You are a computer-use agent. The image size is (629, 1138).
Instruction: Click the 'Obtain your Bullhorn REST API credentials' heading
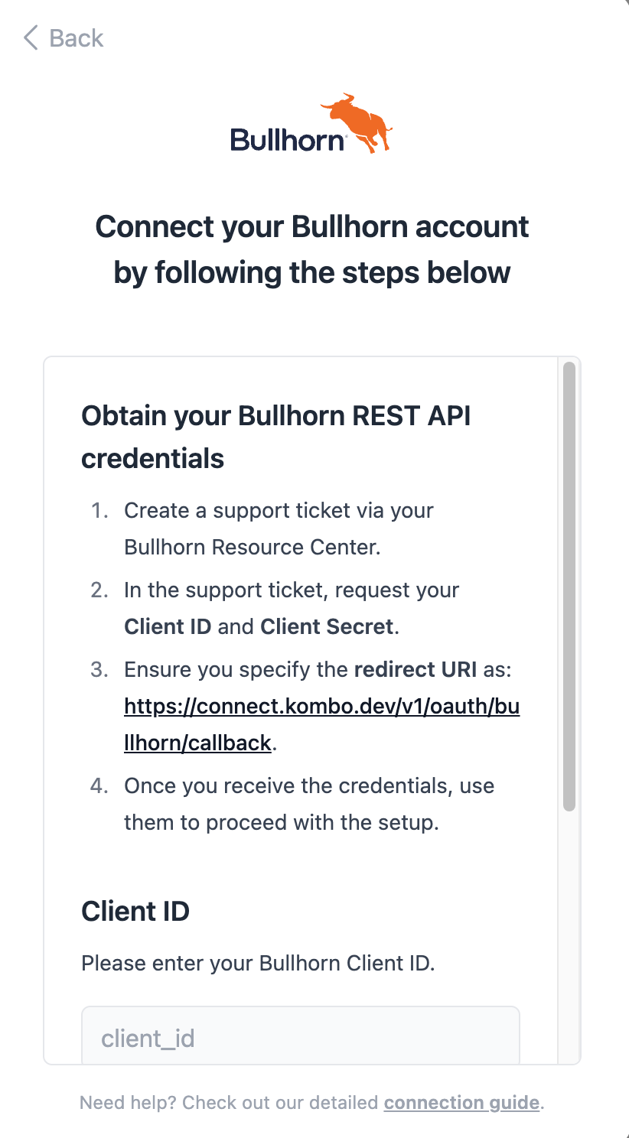(276, 437)
